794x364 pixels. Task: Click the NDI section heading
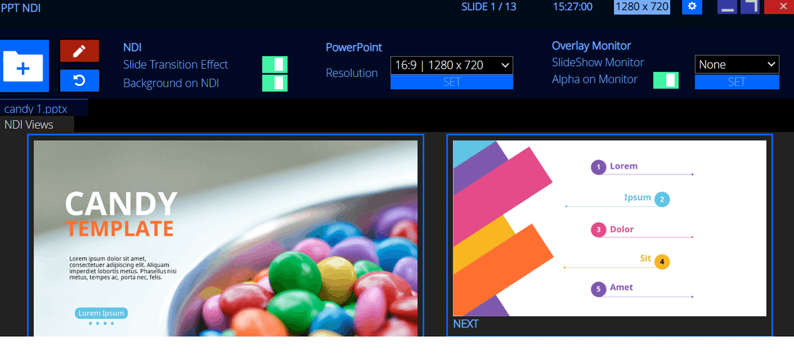132,47
